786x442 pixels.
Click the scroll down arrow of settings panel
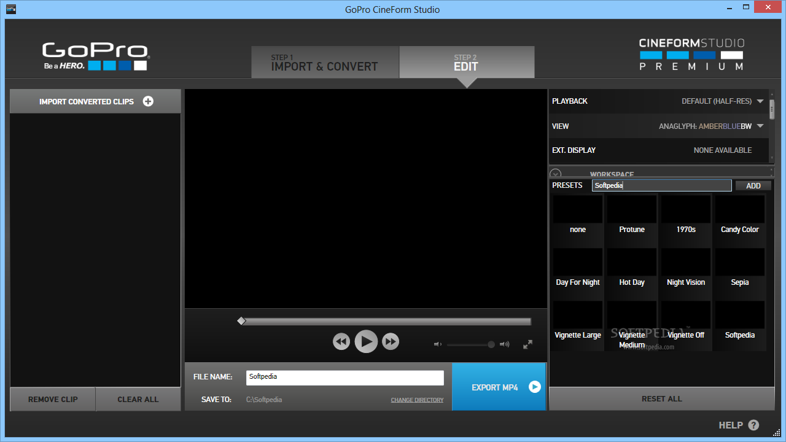(x=772, y=158)
